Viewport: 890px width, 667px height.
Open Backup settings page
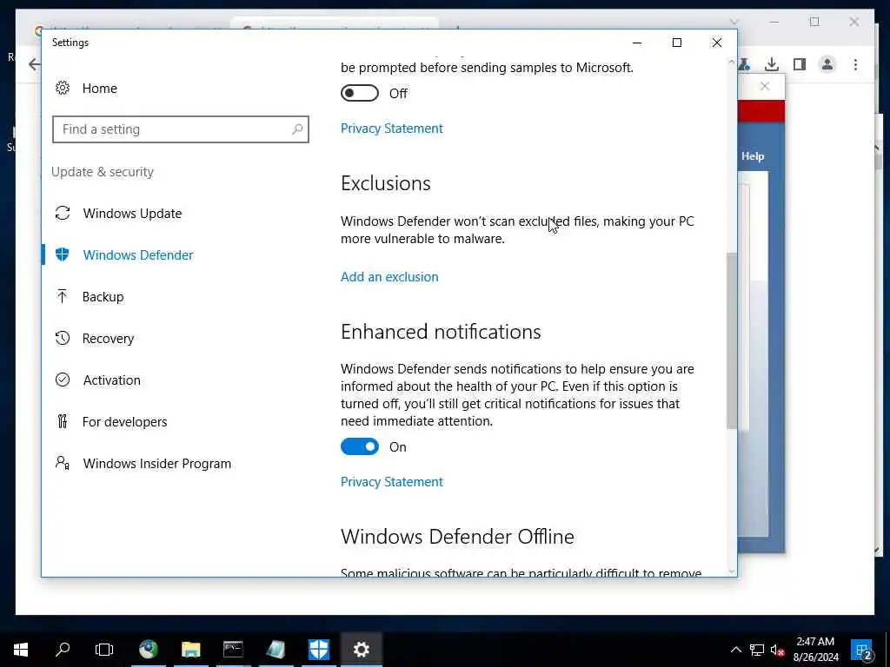[103, 297]
